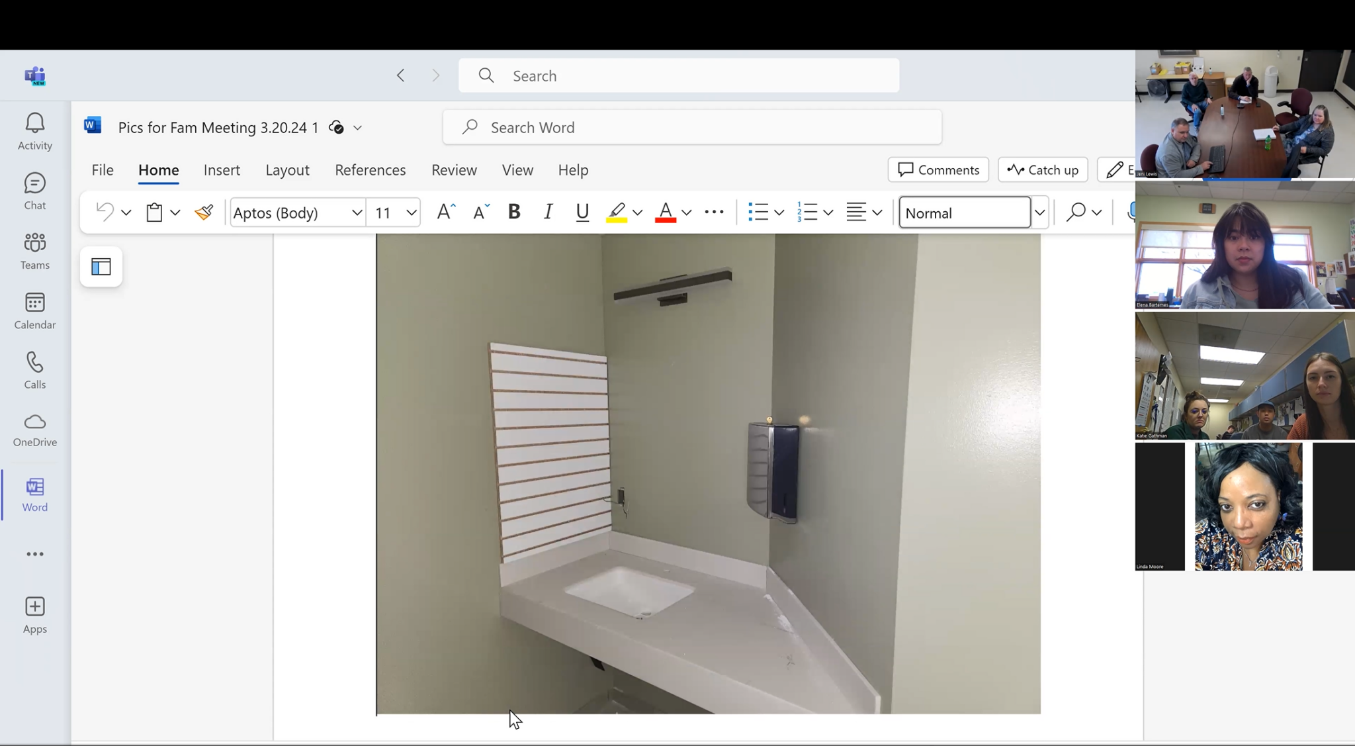Click the Microsoft Teams logo
1355x746 pixels.
coord(35,75)
